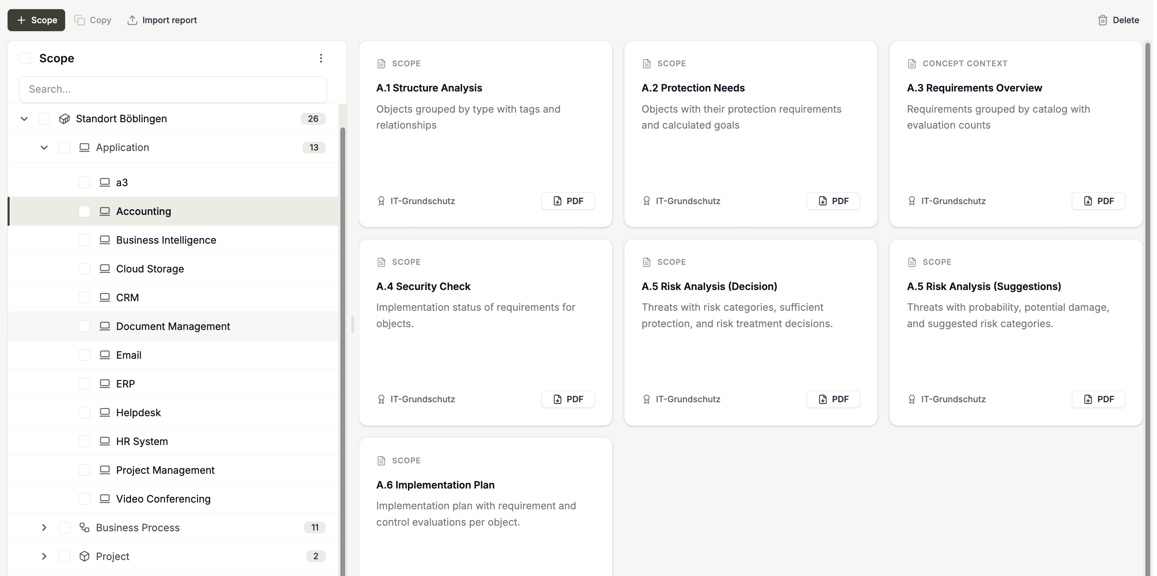
Task: Check the Accounting checkbox
Action: pyautogui.click(x=84, y=211)
